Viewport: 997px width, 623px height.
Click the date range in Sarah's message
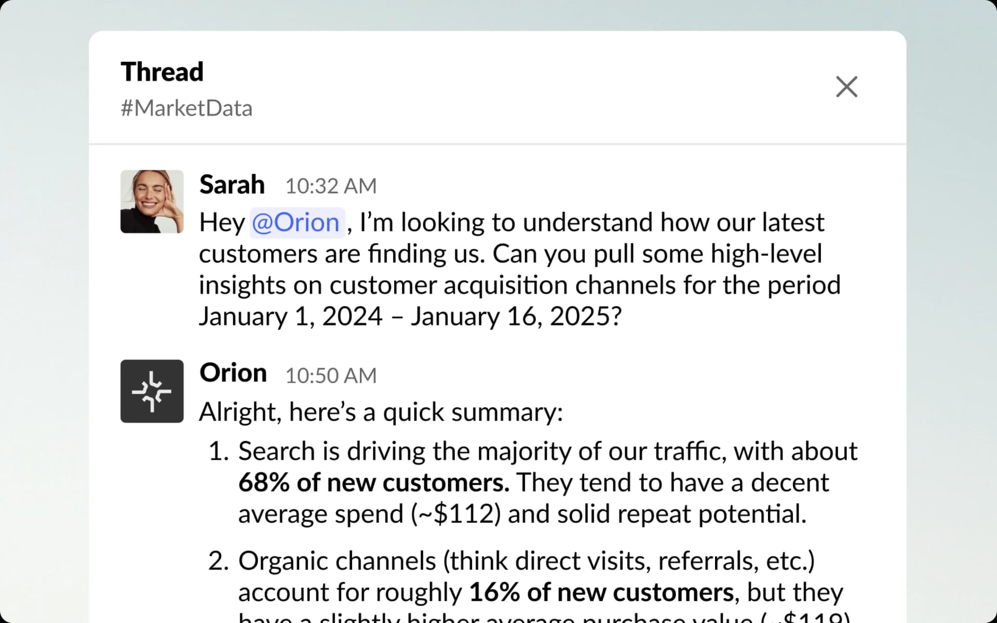click(410, 316)
